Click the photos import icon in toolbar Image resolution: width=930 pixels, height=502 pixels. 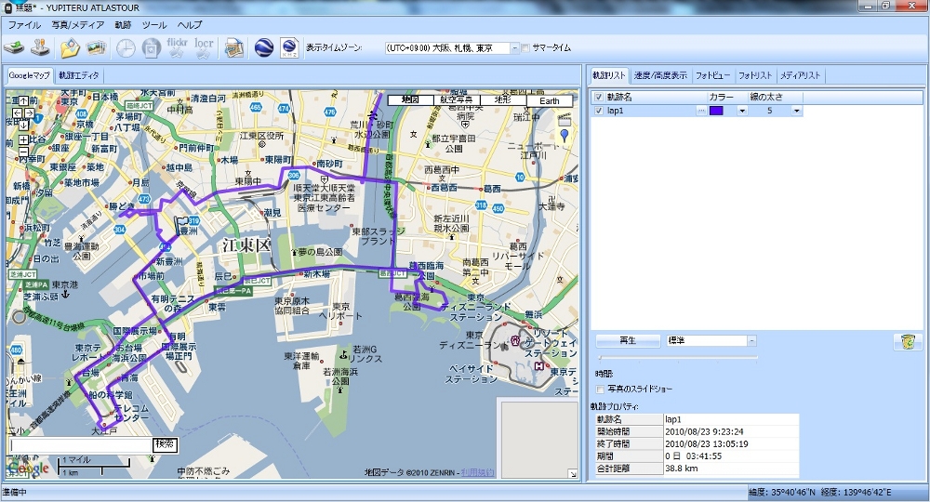96,47
